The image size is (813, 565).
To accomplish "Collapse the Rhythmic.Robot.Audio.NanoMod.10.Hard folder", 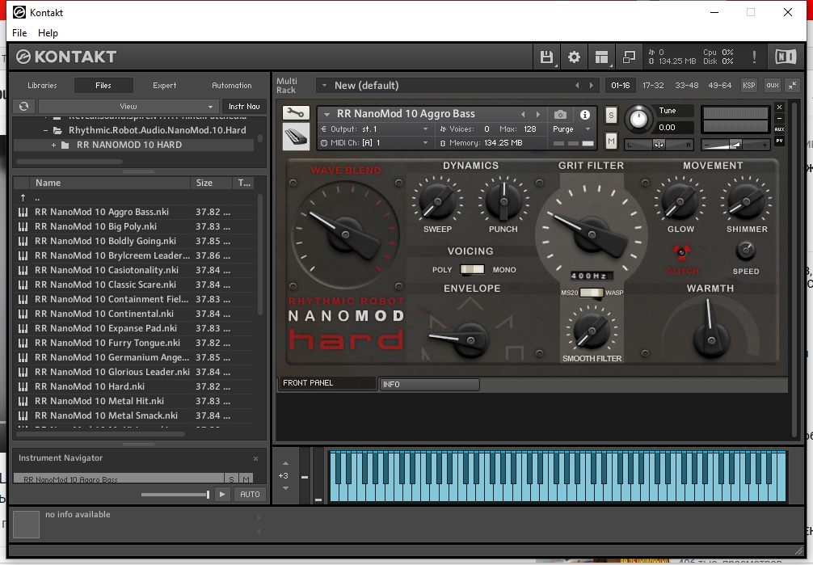I will coord(45,130).
